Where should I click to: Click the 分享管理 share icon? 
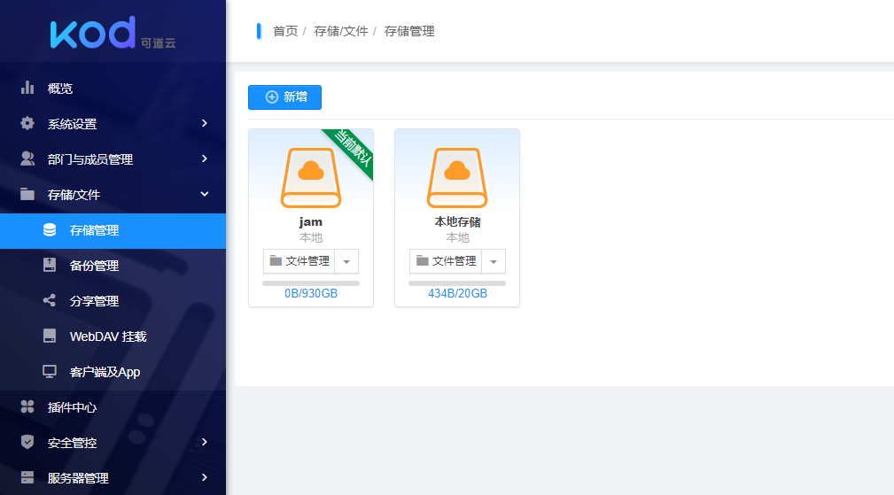click(x=50, y=301)
